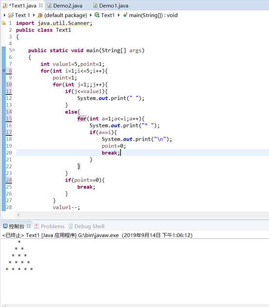
Task: Click line number 20 in the gutter
Action: click(9, 153)
